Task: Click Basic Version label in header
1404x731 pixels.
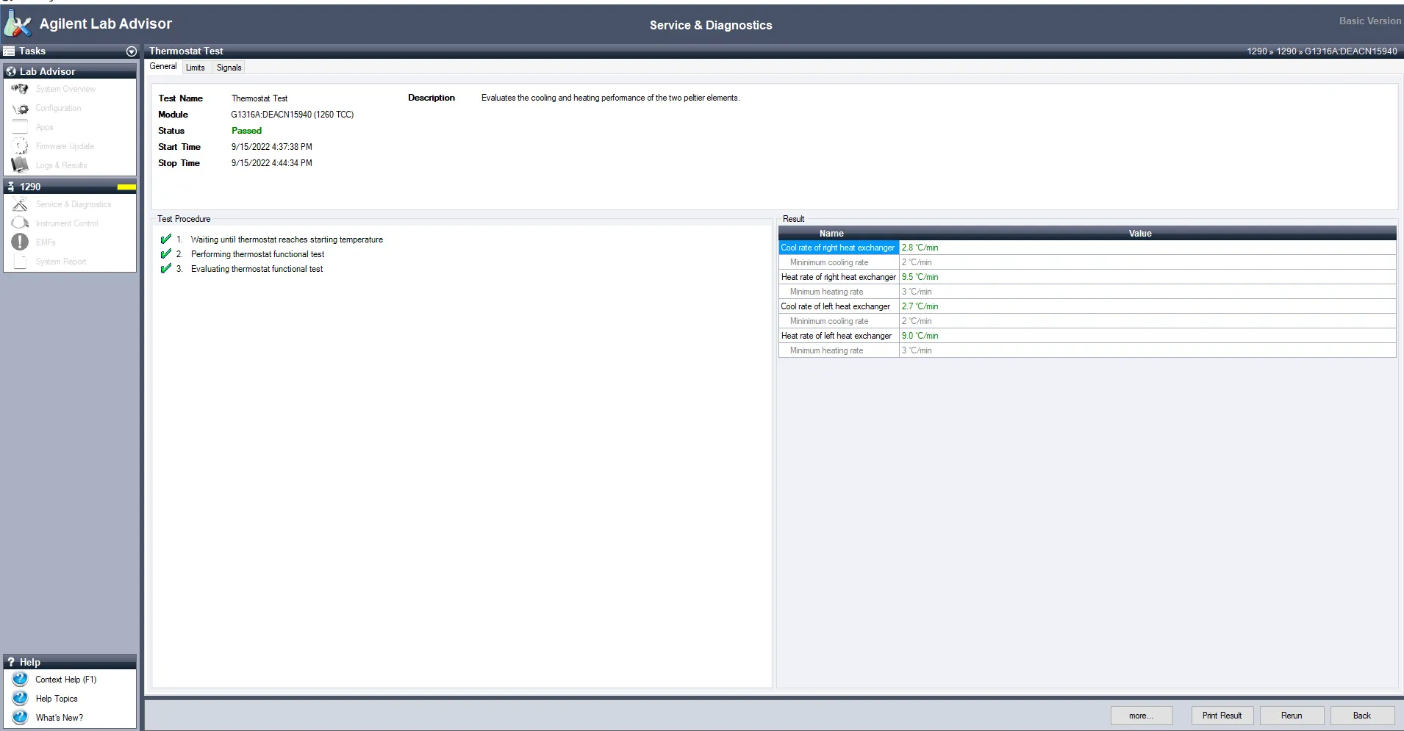Action: click(1370, 21)
